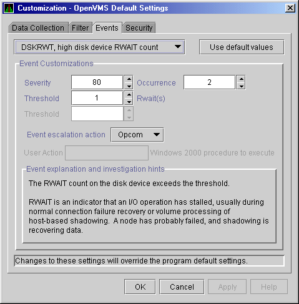
Task: Open the DSKRWT event selection dropdown
Action: tap(99, 47)
